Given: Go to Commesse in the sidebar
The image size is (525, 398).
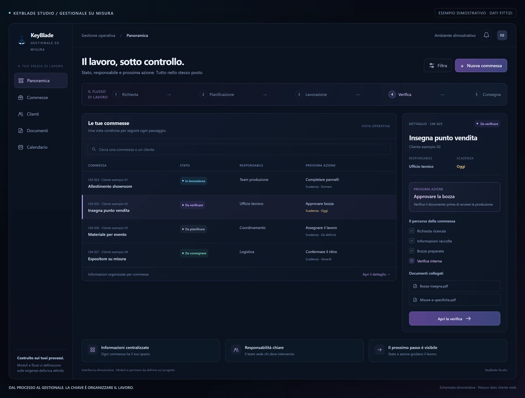Looking at the screenshot, I should click(41, 98).
